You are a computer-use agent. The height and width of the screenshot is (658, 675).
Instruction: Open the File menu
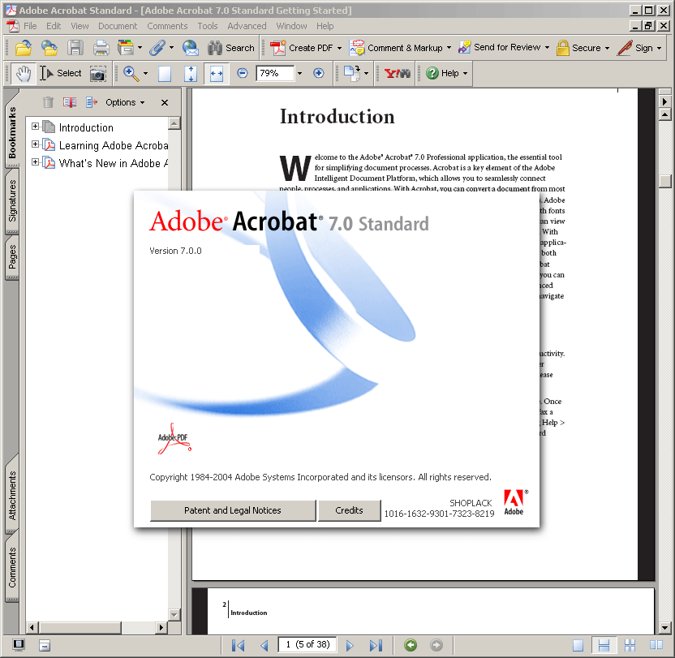click(x=30, y=26)
